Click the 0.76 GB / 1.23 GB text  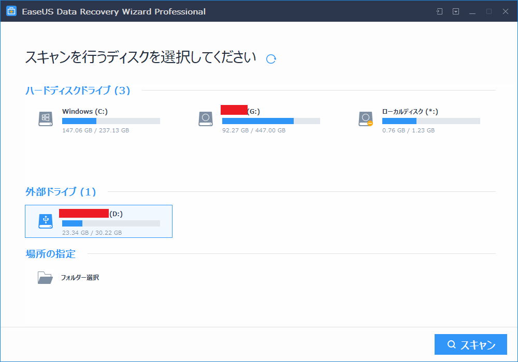pos(408,130)
